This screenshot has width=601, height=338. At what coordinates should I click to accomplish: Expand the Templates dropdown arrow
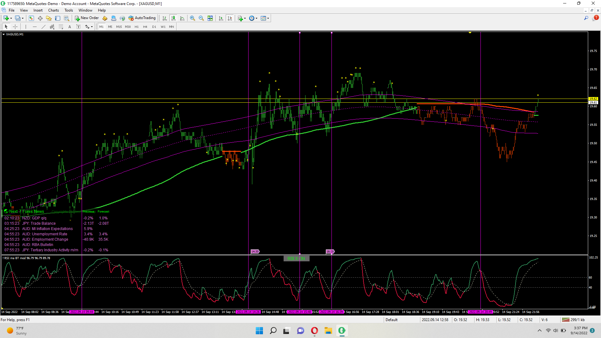268,18
